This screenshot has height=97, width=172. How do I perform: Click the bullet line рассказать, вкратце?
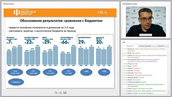coord(42,31)
